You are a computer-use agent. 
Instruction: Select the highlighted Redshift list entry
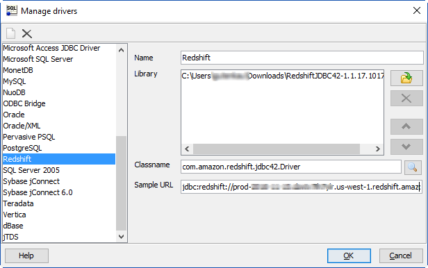click(x=59, y=159)
